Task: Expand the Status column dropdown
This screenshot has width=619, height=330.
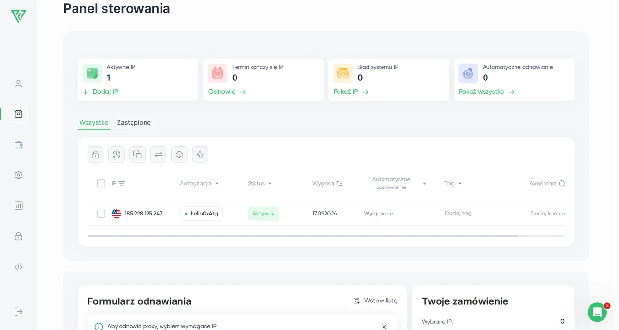Action: [x=270, y=184]
